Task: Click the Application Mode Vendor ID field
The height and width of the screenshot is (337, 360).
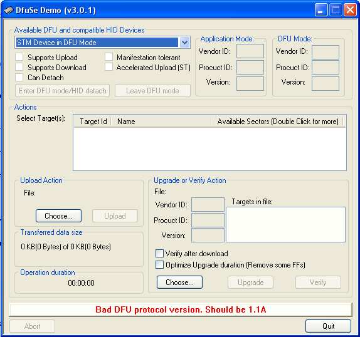Action: coord(250,51)
